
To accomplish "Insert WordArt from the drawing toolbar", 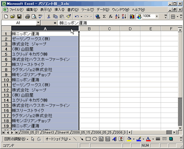I will (x=114, y=139).
